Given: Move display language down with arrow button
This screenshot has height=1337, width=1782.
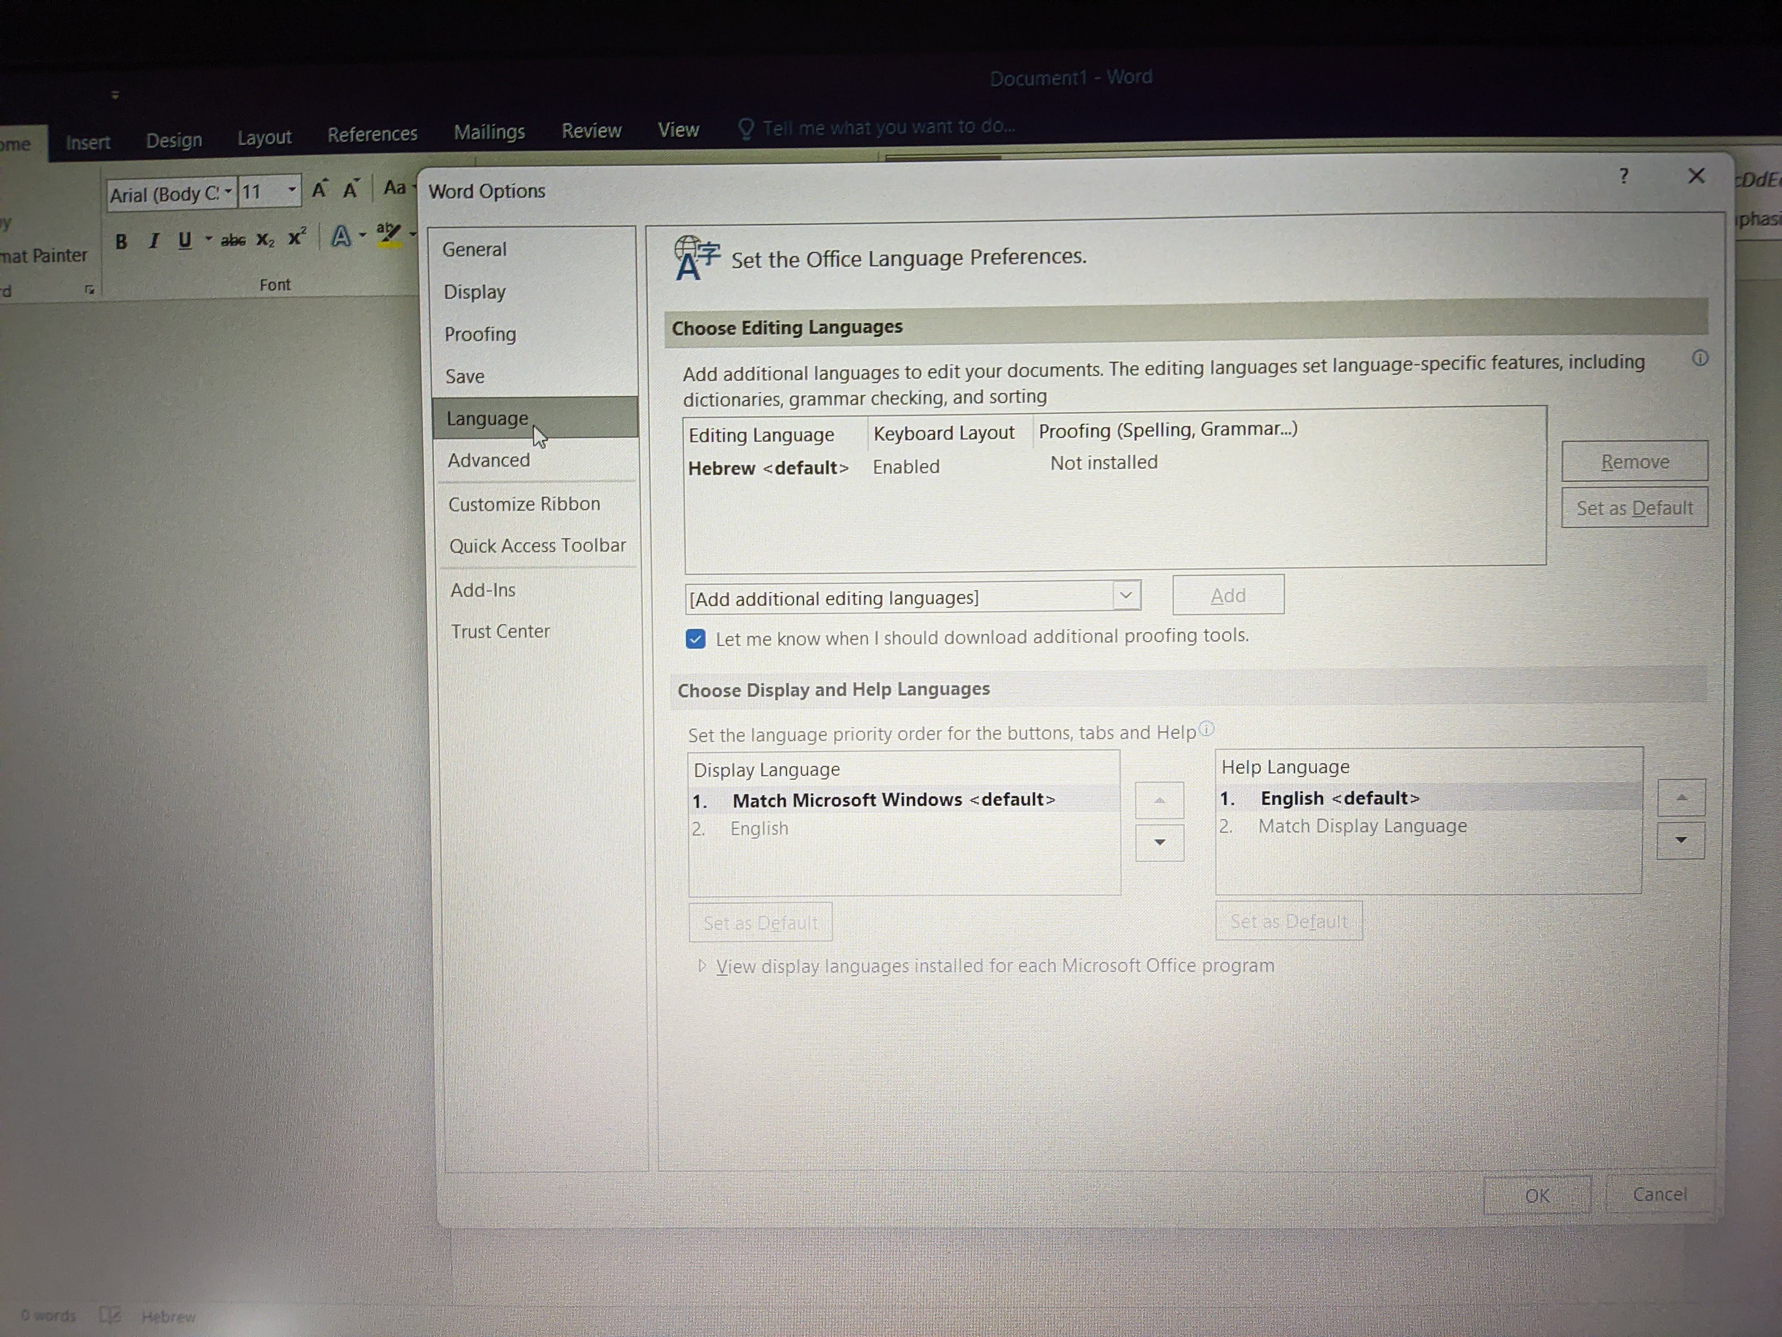Looking at the screenshot, I should point(1159,842).
